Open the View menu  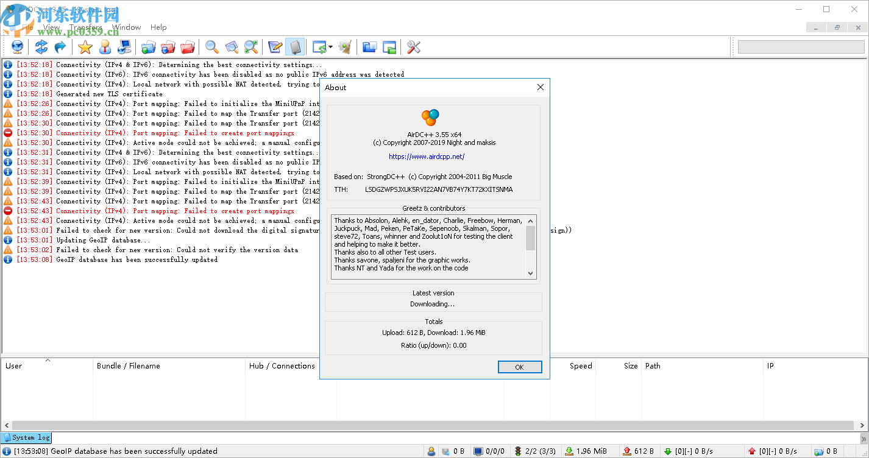pos(51,27)
